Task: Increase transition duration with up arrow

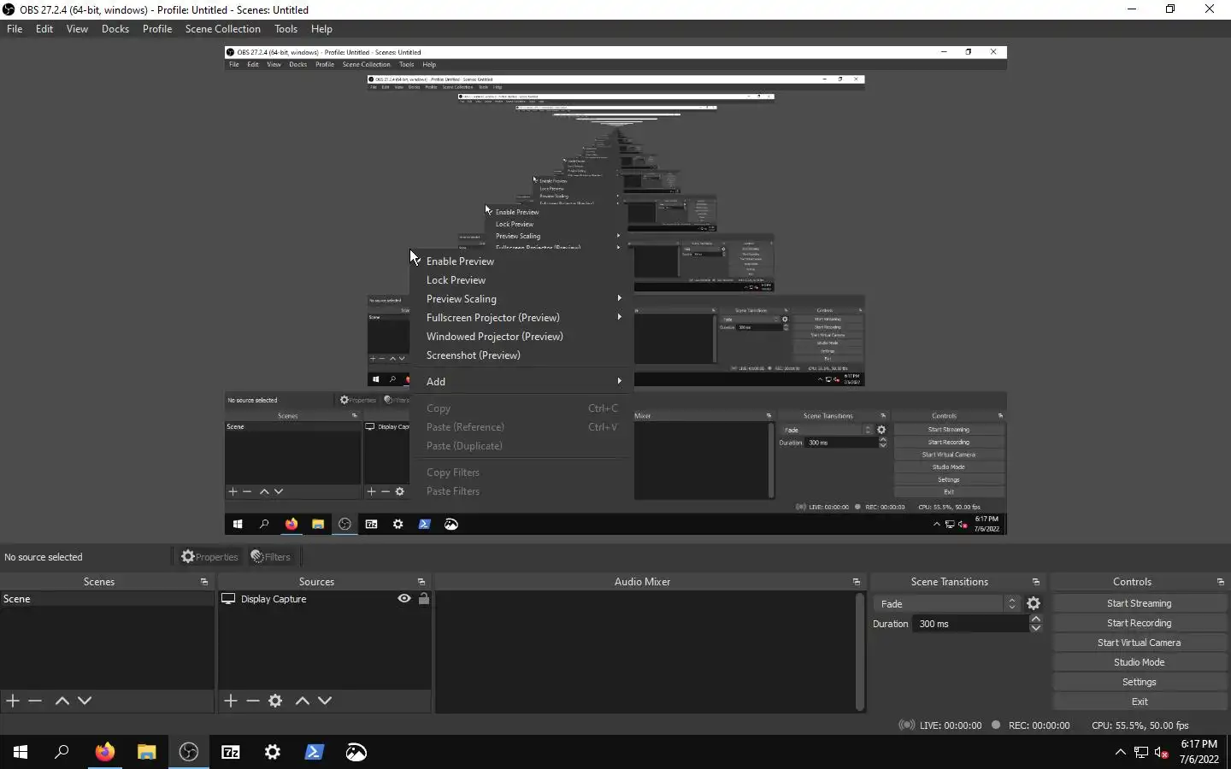Action: (1035, 619)
